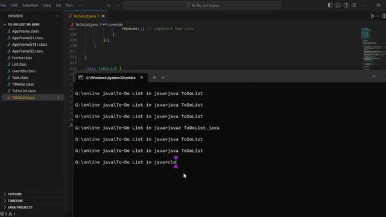The image size is (386, 217).
Task: Click ToDoList.java breadcrumb
Action: point(86,25)
